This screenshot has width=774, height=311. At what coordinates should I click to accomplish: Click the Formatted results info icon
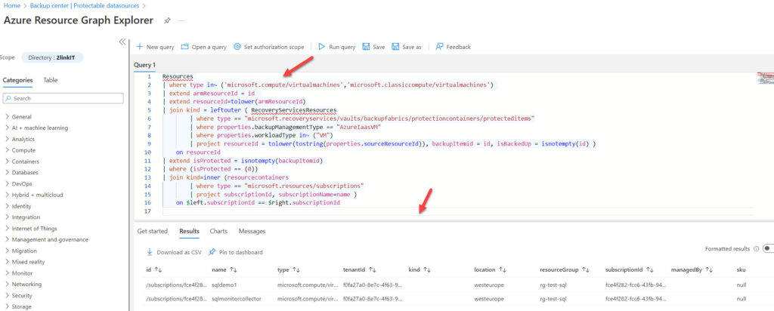(756, 249)
